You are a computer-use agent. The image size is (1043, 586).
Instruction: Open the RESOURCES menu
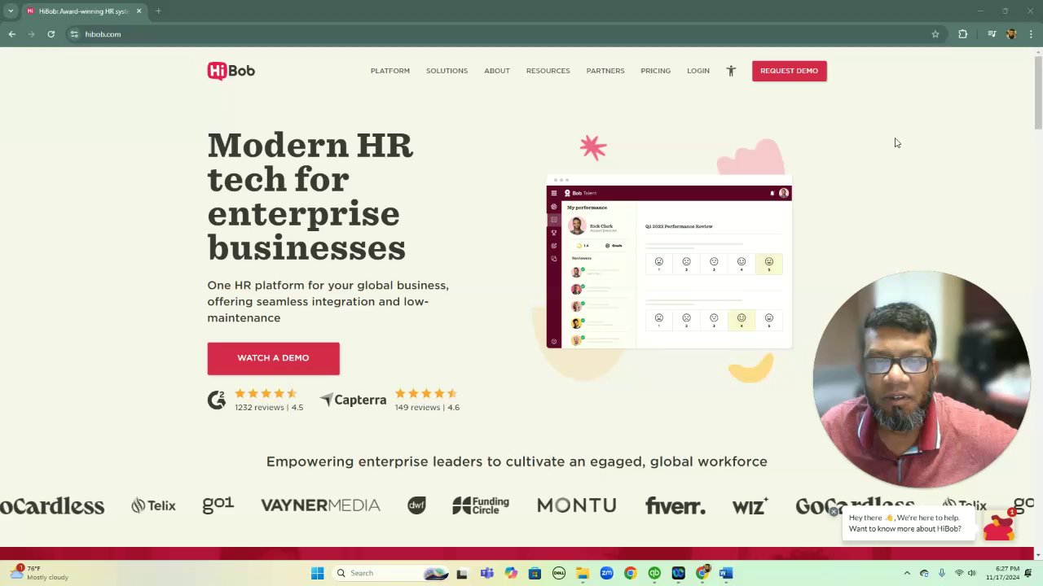[x=548, y=71]
